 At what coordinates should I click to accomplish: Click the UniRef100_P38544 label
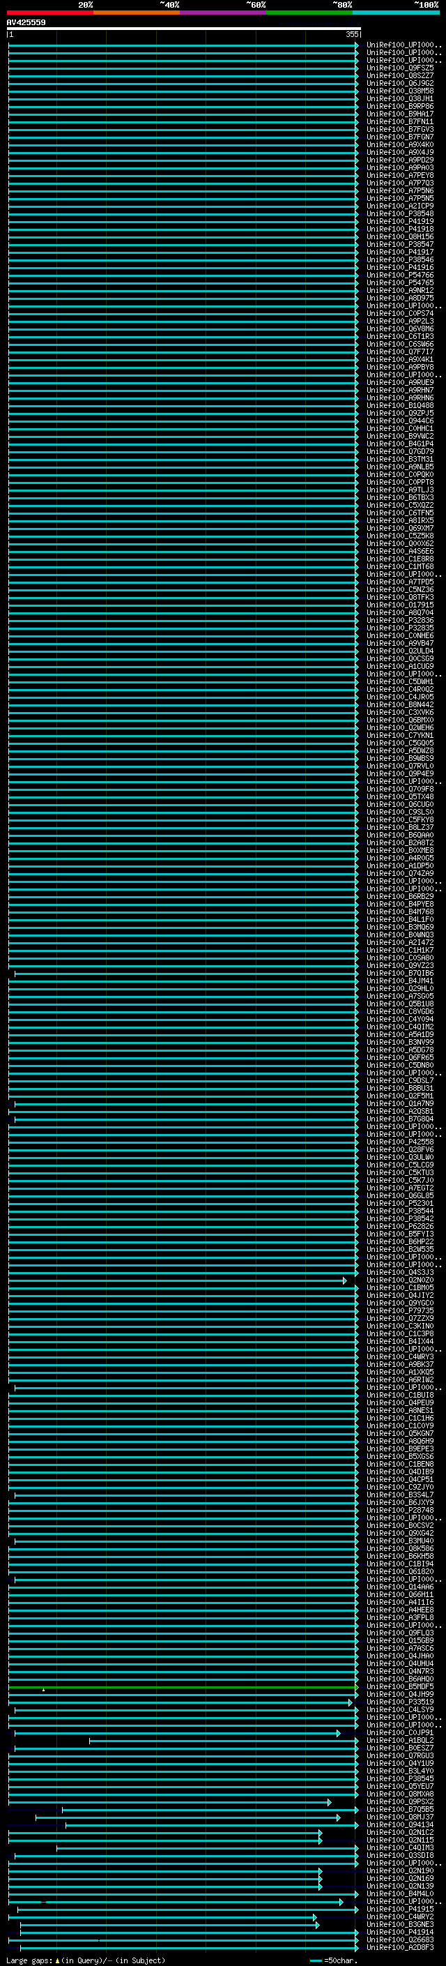click(x=400, y=1211)
